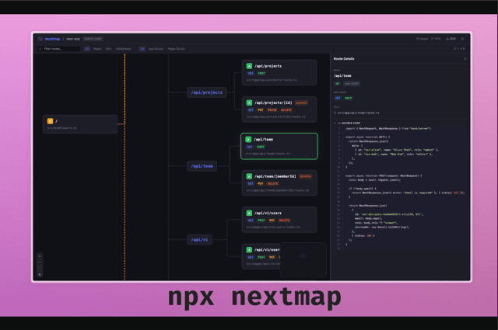Zoom out of the route canvas
The width and height of the screenshot is (498, 330).
40,262
